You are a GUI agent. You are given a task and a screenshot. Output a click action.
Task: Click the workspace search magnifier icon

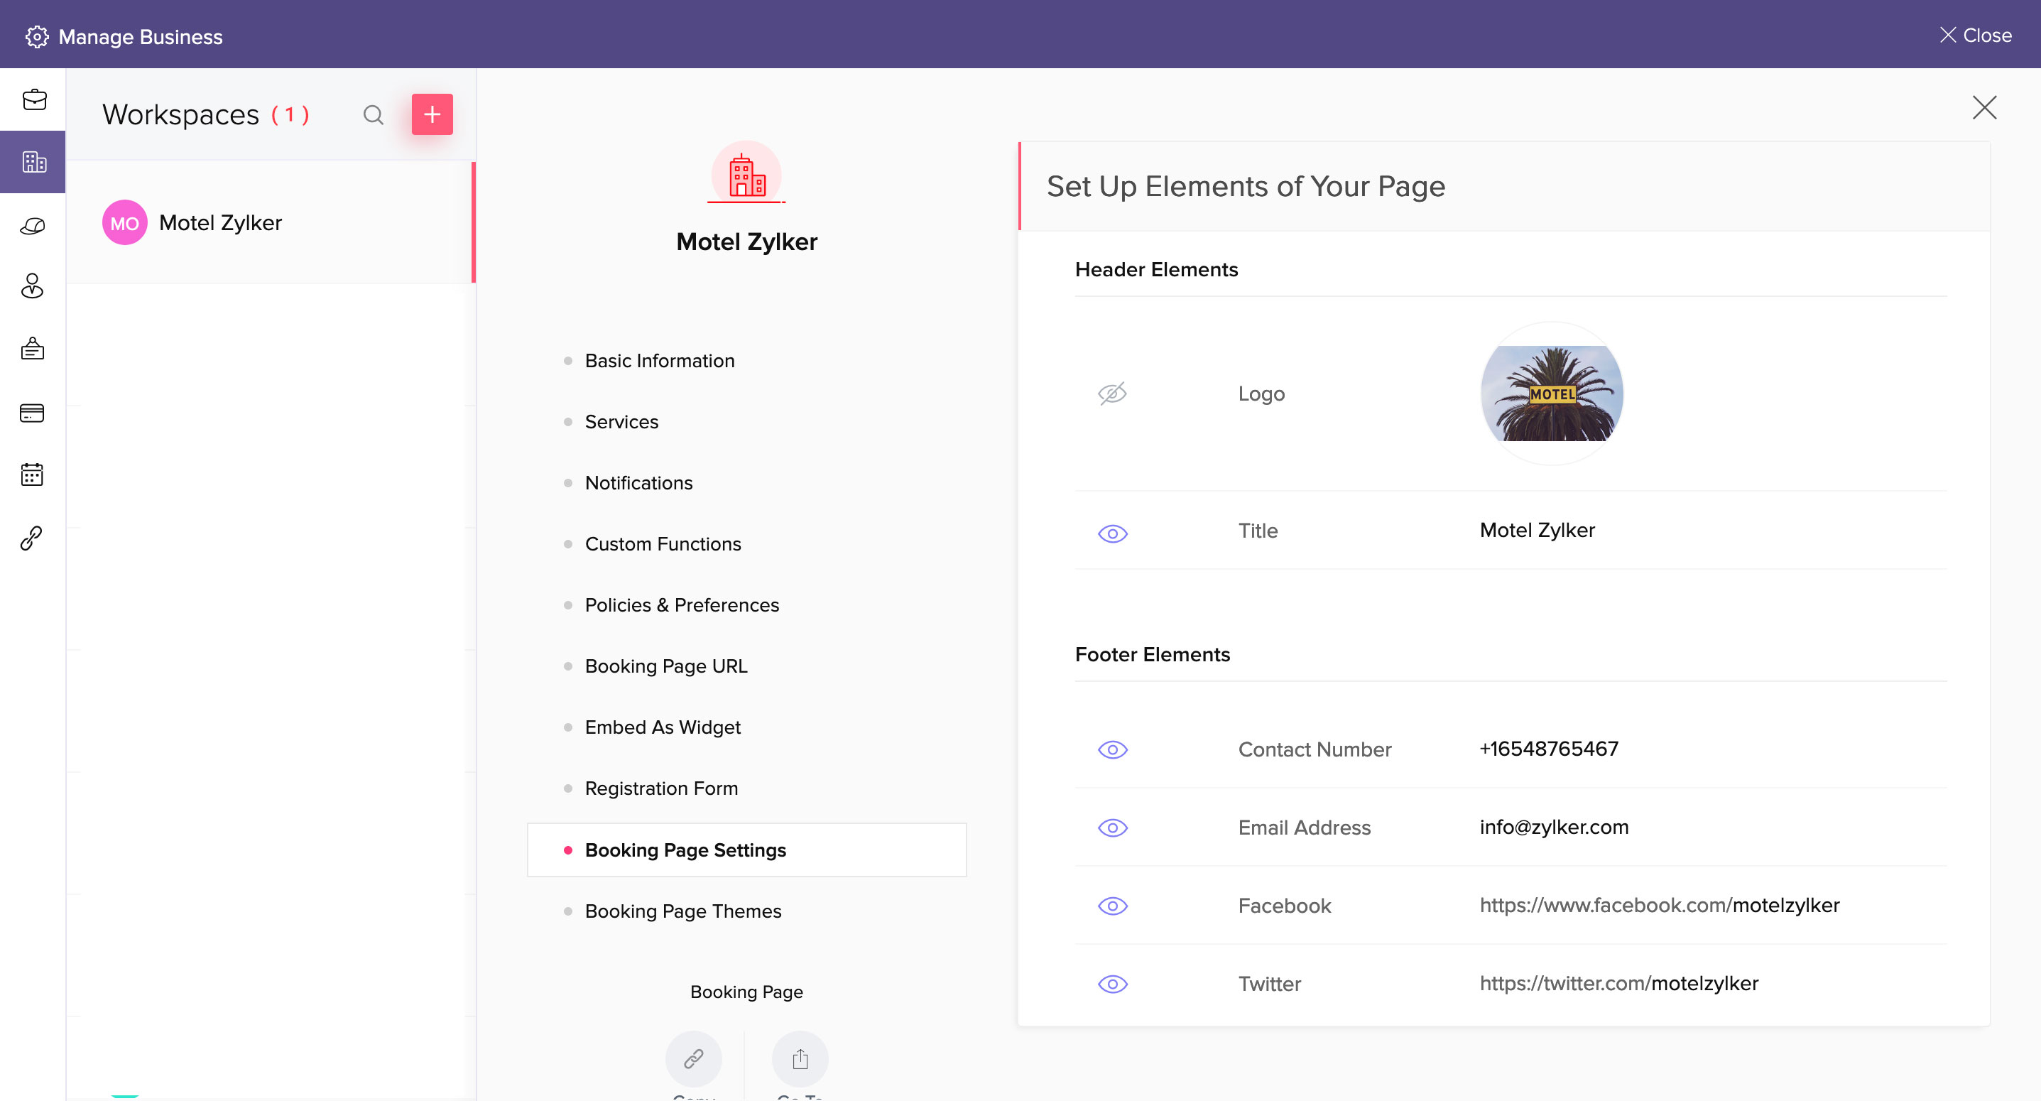[x=373, y=115]
